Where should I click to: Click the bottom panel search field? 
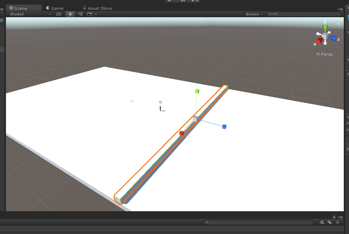pyautogui.click(x=259, y=222)
